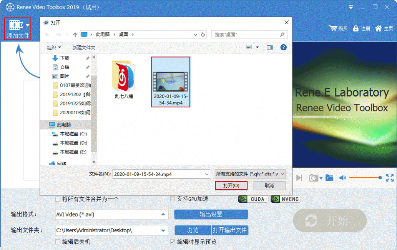Image resolution: width=397 pixels, height=250 pixels.
Task: Click the CUDA badge
Action: (253, 199)
